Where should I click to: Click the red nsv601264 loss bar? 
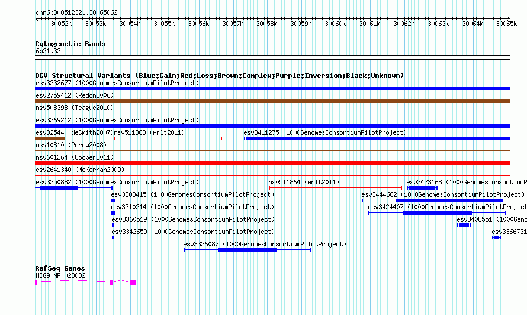[x=272, y=163]
